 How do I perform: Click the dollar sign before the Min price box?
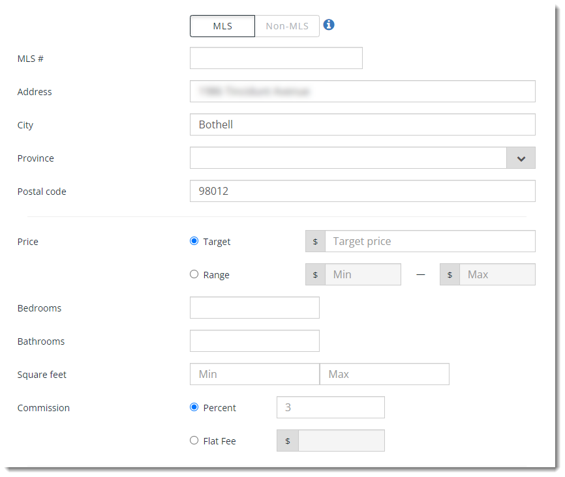tap(315, 274)
